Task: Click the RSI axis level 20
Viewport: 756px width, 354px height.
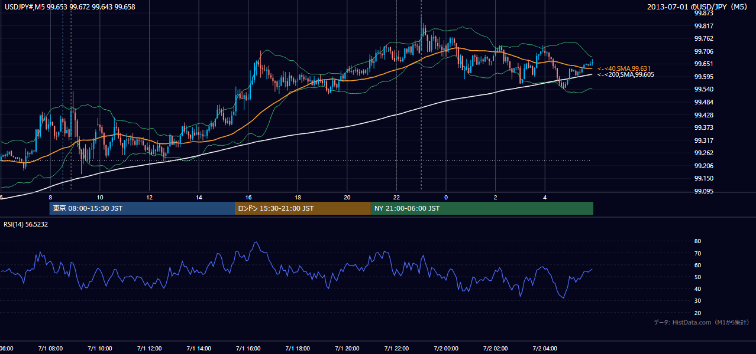Action: pos(698,313)
